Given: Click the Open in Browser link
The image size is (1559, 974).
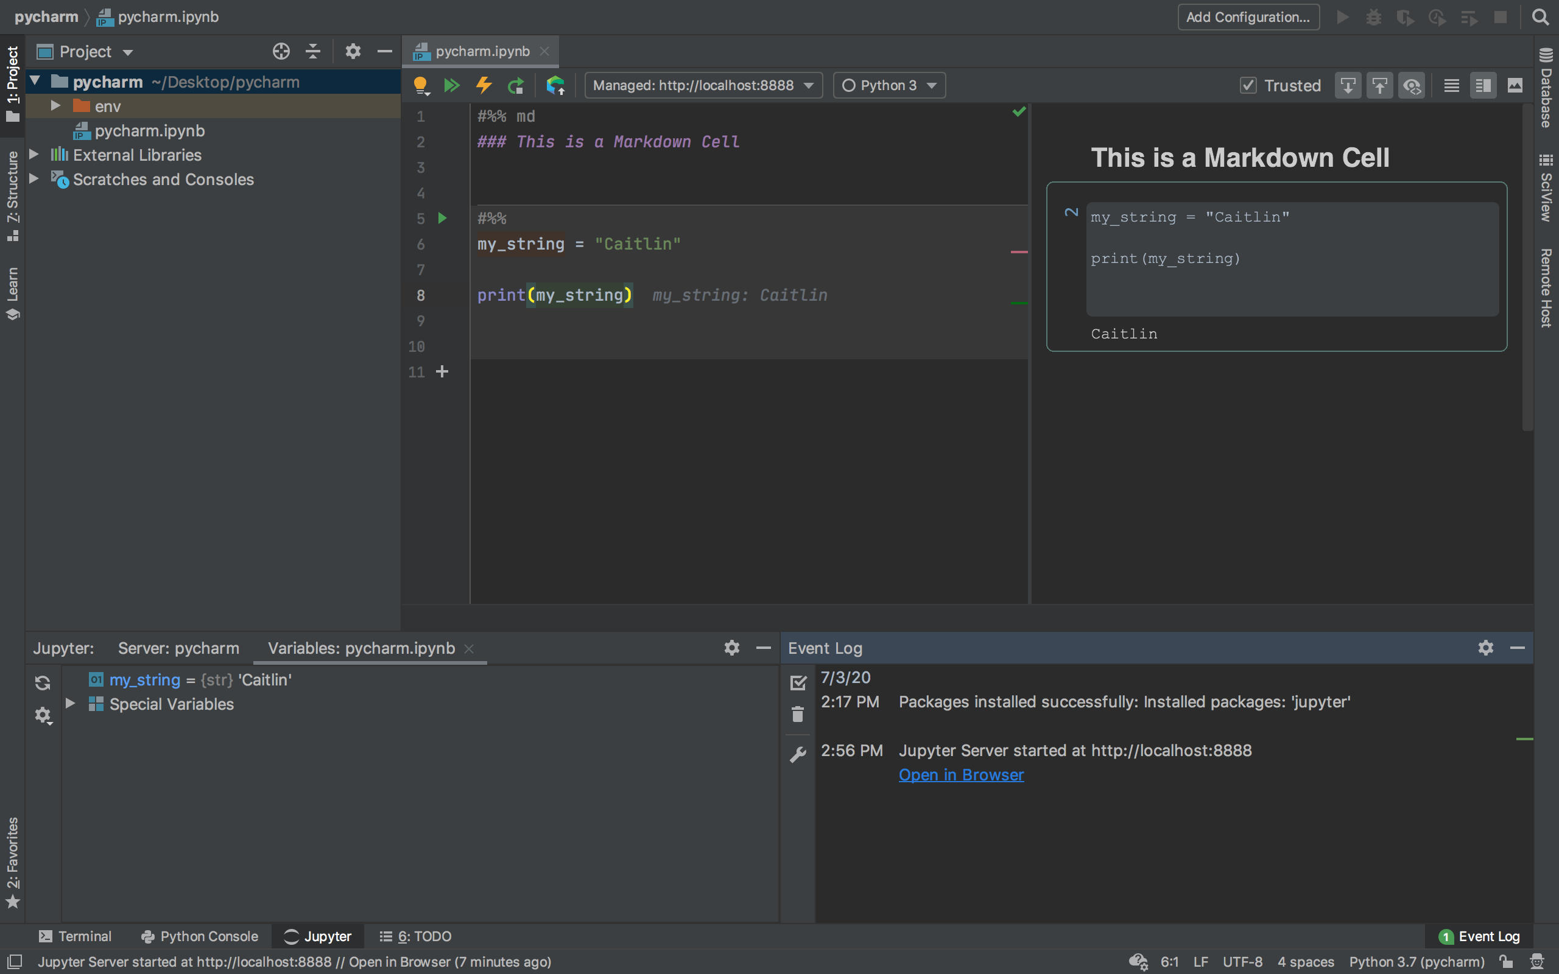Looking at the screenshot, I should 960,774.
